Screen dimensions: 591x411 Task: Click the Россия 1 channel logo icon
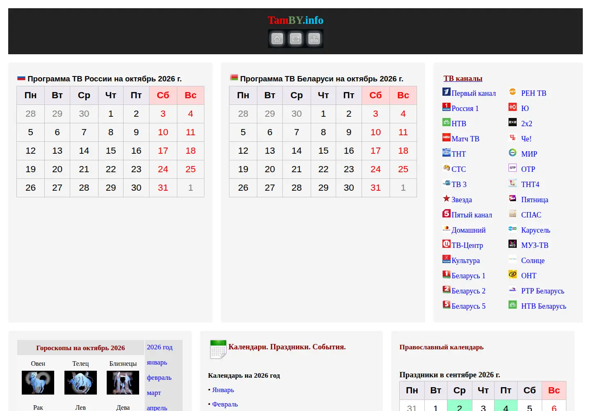click(447, 107)
